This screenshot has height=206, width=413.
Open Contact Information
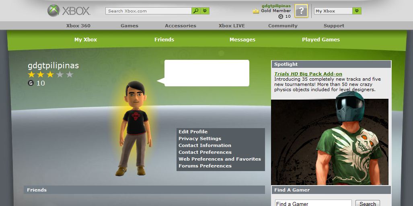coord(205,145)
